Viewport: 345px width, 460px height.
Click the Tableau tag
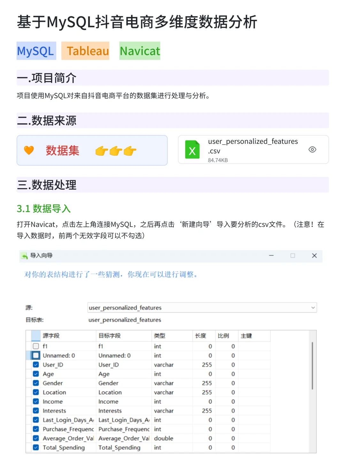click(85, 51)
